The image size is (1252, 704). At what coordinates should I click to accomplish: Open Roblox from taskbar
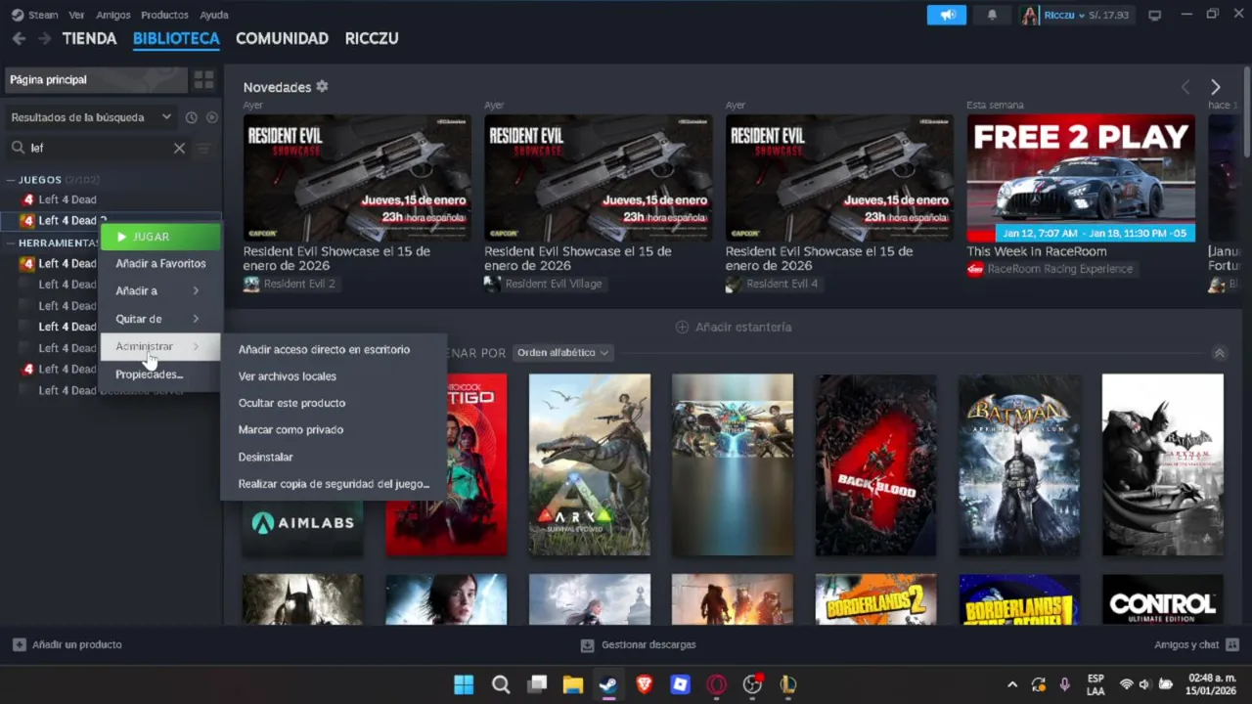681,684
